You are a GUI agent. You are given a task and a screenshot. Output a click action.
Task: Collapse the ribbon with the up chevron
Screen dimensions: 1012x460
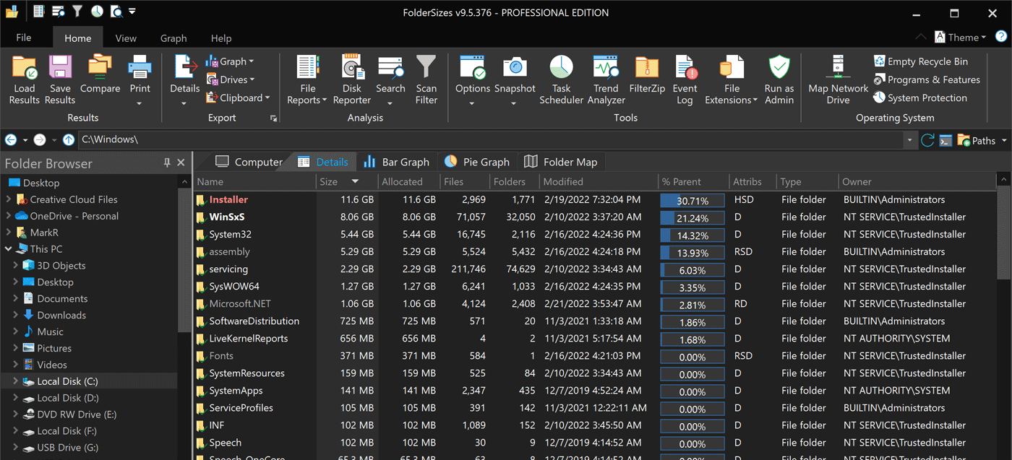920,38
